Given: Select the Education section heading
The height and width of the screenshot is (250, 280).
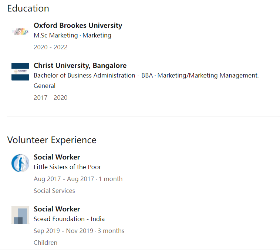Looking at the screenshot, I should tap(28, 9).
